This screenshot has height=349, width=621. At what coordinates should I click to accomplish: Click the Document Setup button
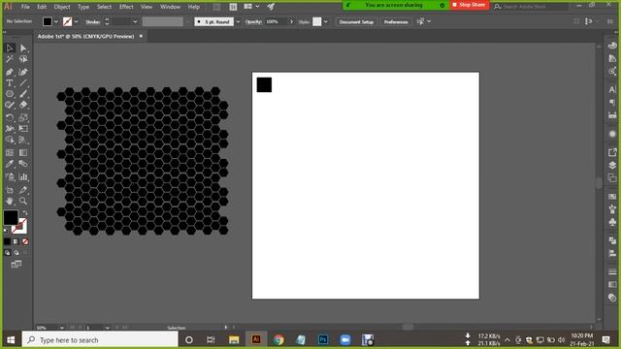356,21
